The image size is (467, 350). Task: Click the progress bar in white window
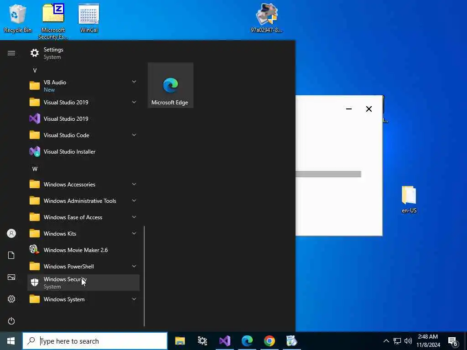(328, 174)
